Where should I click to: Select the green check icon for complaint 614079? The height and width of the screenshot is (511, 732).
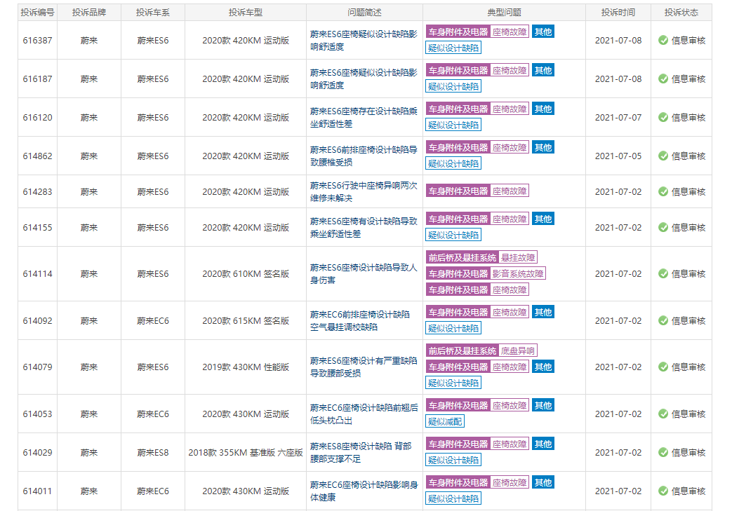[663, 367]
